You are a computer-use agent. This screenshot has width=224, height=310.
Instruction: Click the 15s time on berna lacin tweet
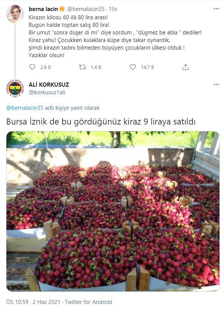pyautogui.click(x=113, y=9)
